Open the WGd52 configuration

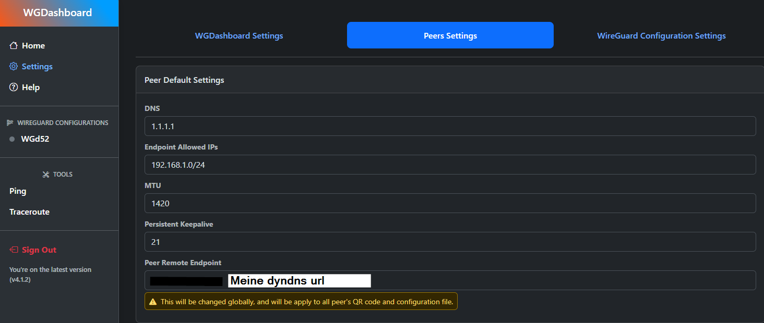pos(35,139)
